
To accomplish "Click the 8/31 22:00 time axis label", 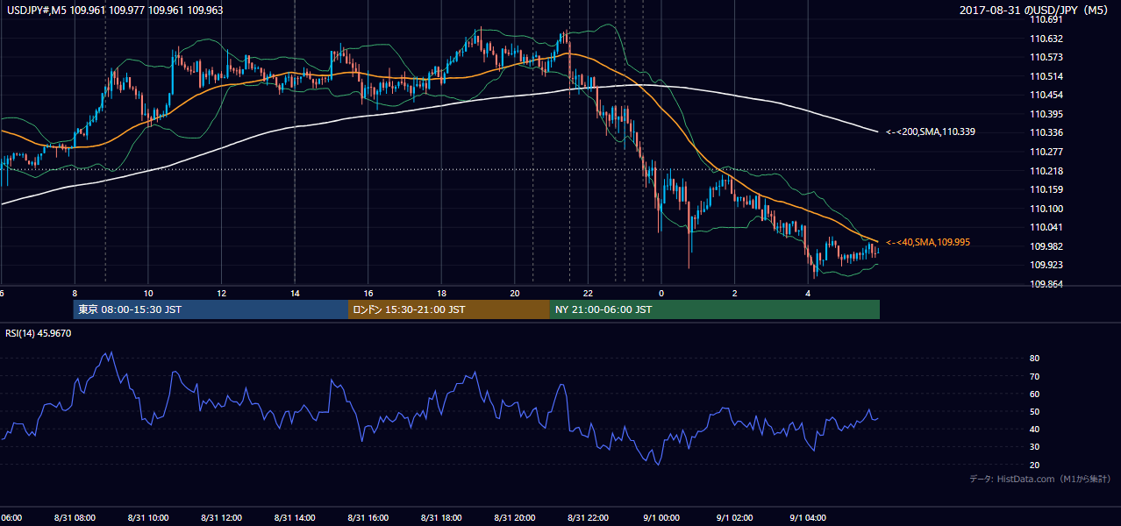I will (x=588, y=518).
